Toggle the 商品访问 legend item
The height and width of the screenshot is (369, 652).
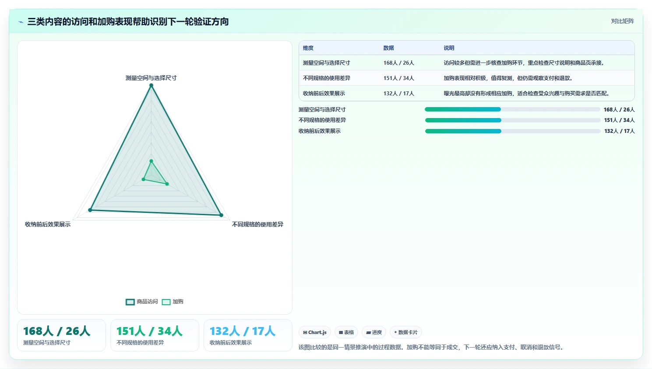pyautogui.click(x=141, y=302)
